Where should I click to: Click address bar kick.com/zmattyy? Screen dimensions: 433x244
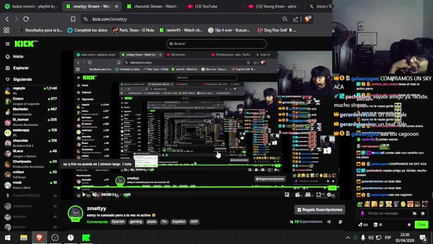[x=110, y=19]
